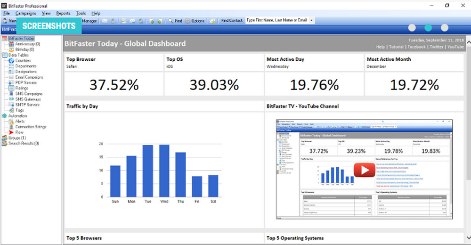Screen dimensions: 471x245
Task: Click the green arrow import toolbar icon
Action: (152, 21)
